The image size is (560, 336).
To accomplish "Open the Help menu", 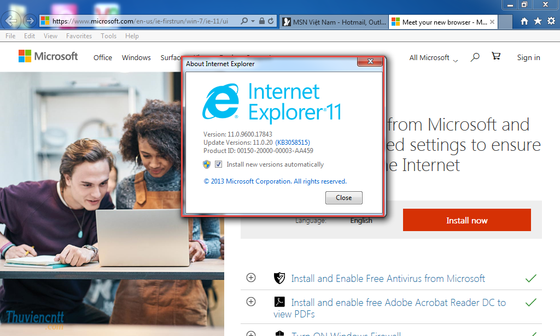I will coord(132,36).
